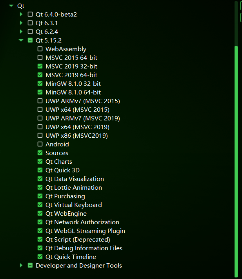Select the Qt Virtual Keyboard label
Screen dimensions: 242x279
click(74, 205)
